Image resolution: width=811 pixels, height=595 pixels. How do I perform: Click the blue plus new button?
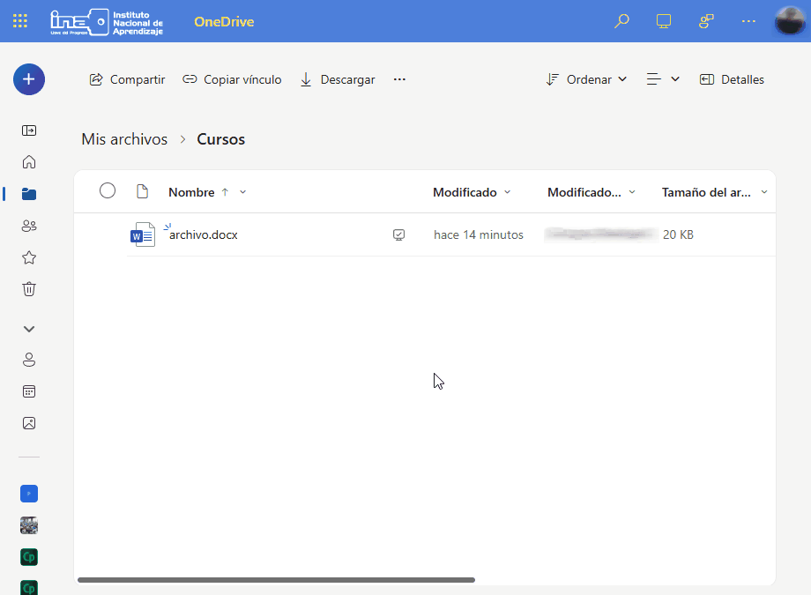[29, 79]
